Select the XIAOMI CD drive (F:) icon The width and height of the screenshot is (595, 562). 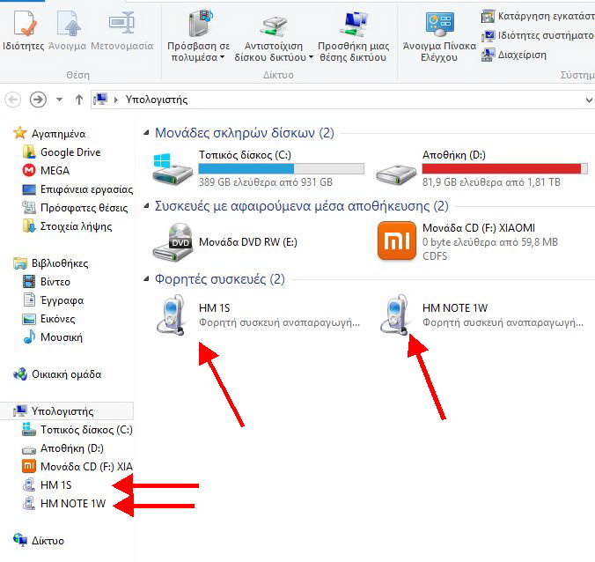tap(397, 240)
